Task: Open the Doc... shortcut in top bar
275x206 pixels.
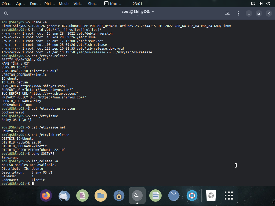Action: pyautogui.click(x=35, y=4)
